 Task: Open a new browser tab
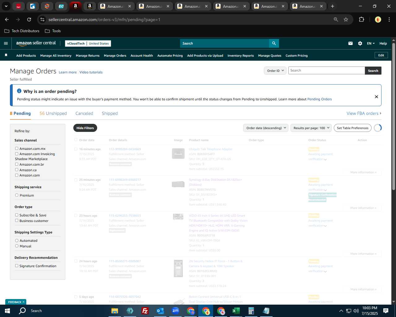coord(333,6)
